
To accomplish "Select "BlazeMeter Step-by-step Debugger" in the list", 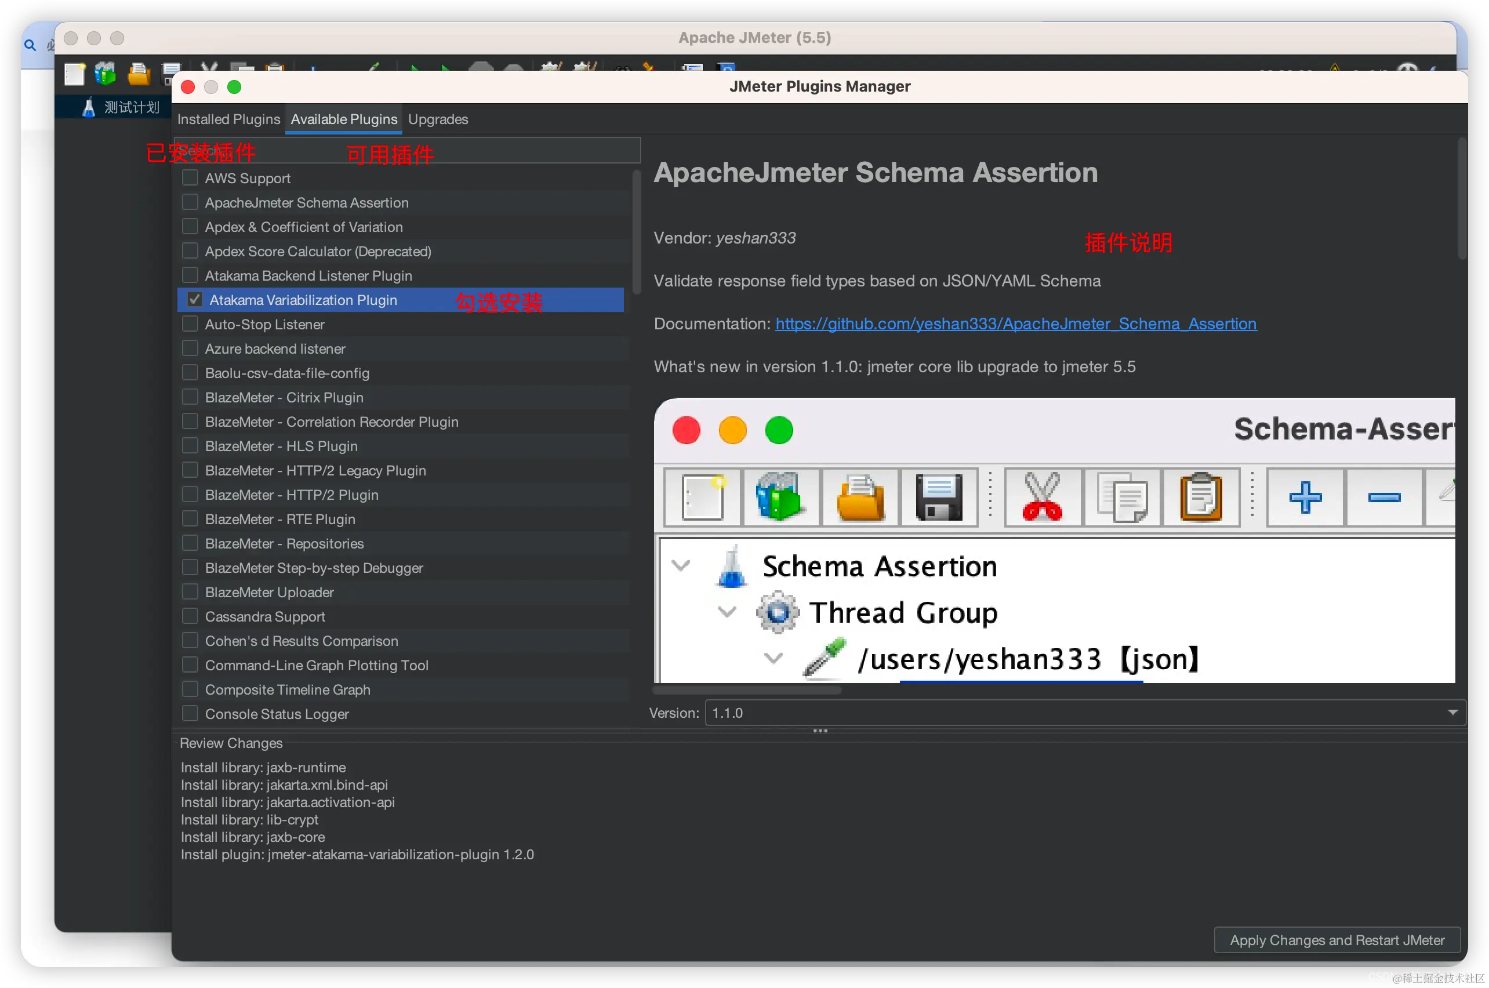I will [x=404, y=568].
